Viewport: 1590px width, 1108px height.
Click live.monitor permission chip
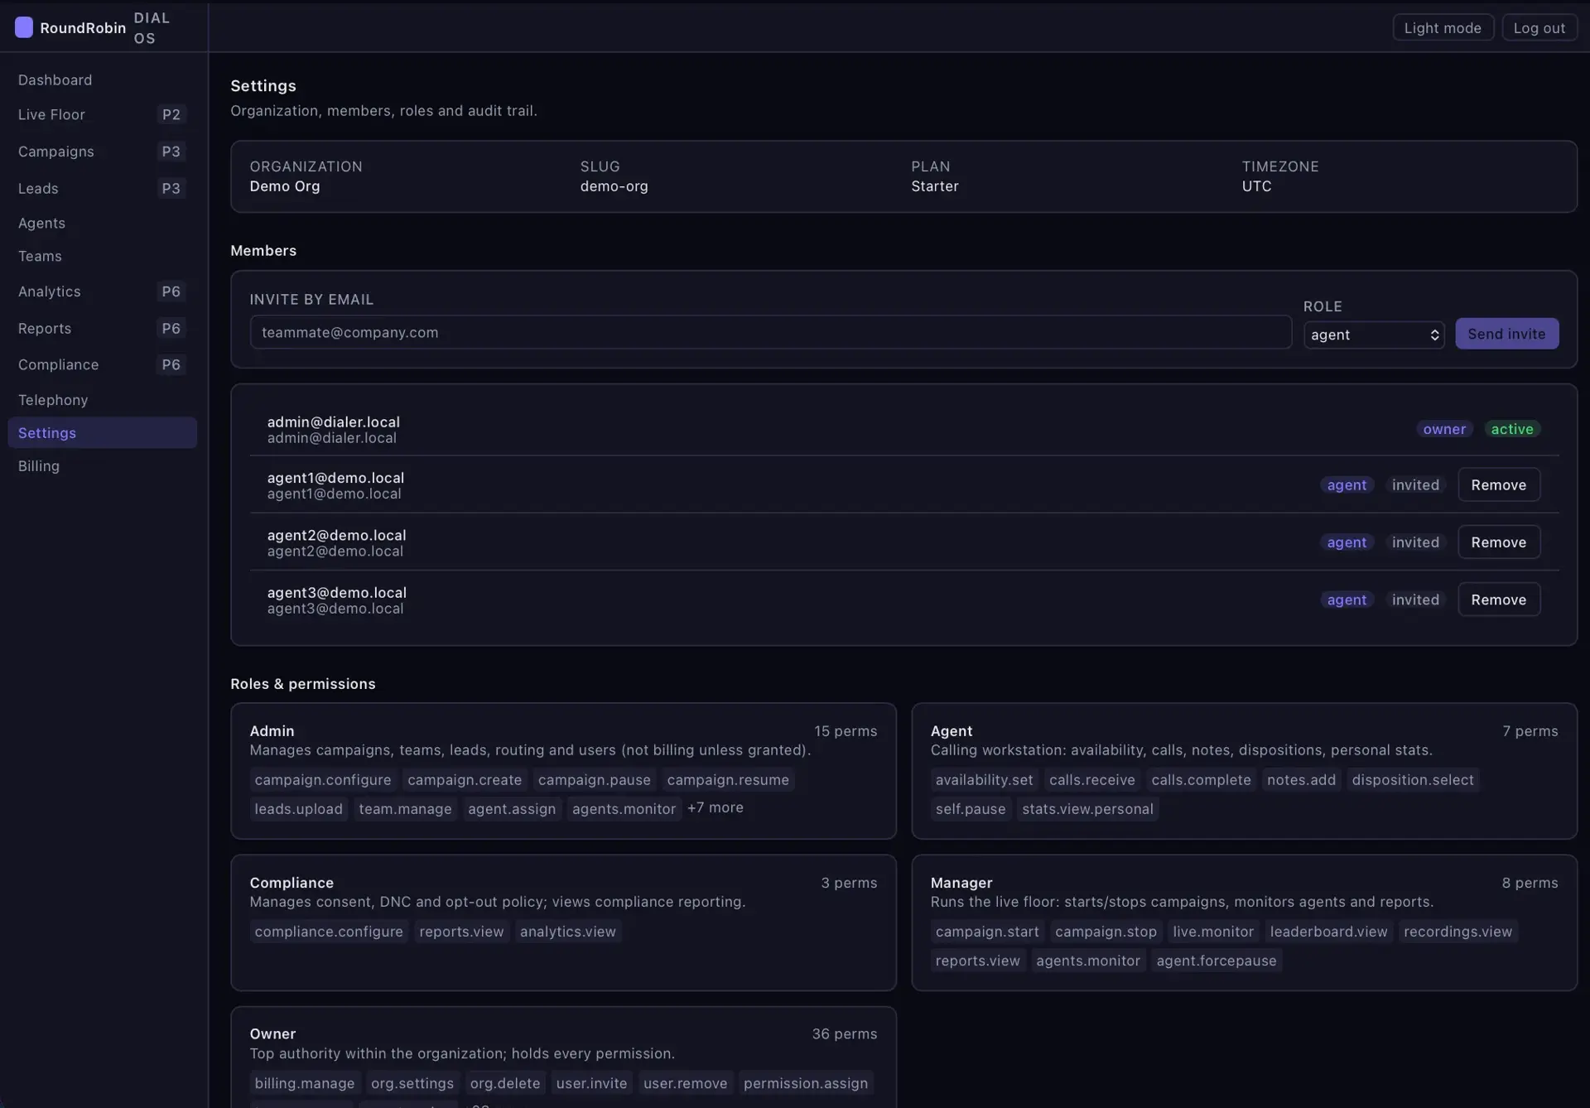point(1213,931)
